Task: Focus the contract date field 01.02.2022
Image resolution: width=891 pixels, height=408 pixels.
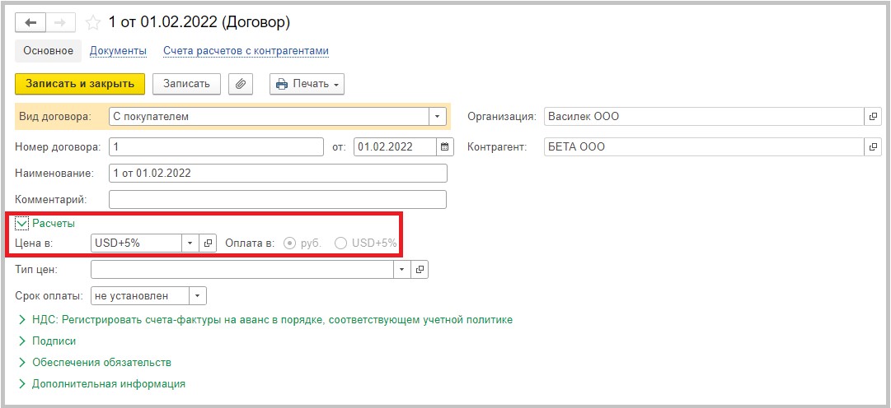Action: click(x=395, y=147)
